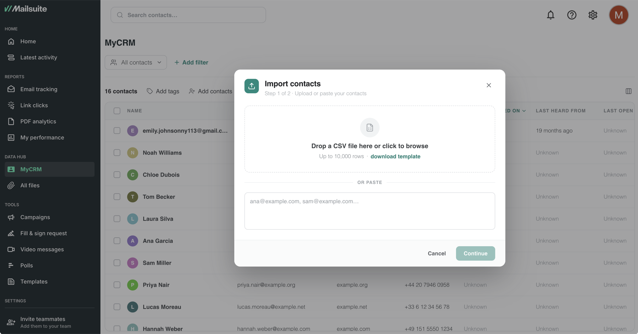Click Add tags
This screenshot has width=638, height=334.
coord(163,91)
